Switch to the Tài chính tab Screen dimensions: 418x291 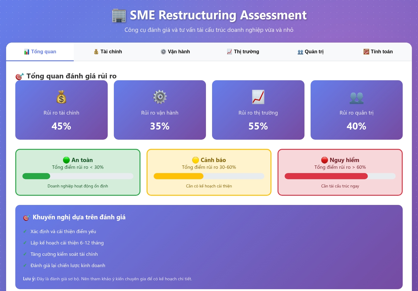click(x=108, y=52)
